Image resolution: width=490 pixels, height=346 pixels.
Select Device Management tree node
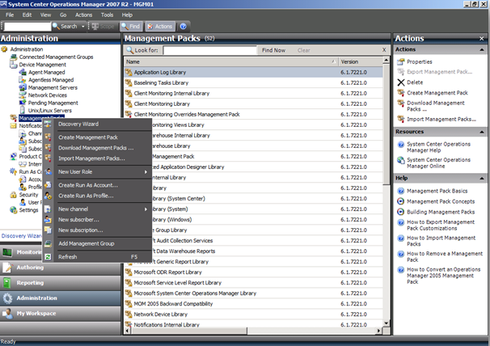click(x=43, y=65)
